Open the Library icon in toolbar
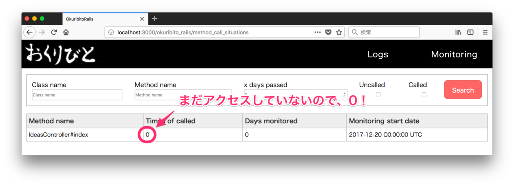 tap(458, 32)
